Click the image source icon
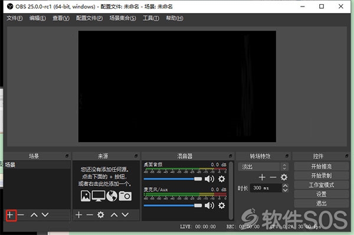 (x=86, y=196)
